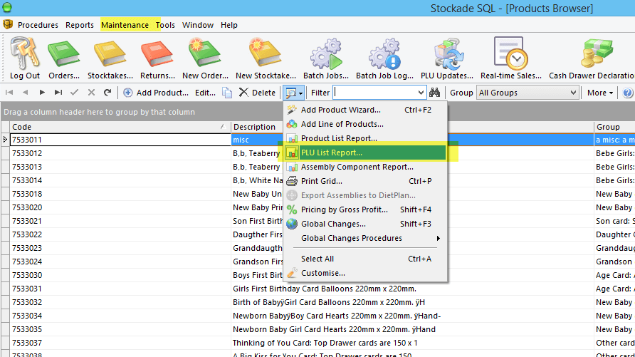Open the Procedures menu
Viewport: 635px width, 357px height.
(38, 25)
